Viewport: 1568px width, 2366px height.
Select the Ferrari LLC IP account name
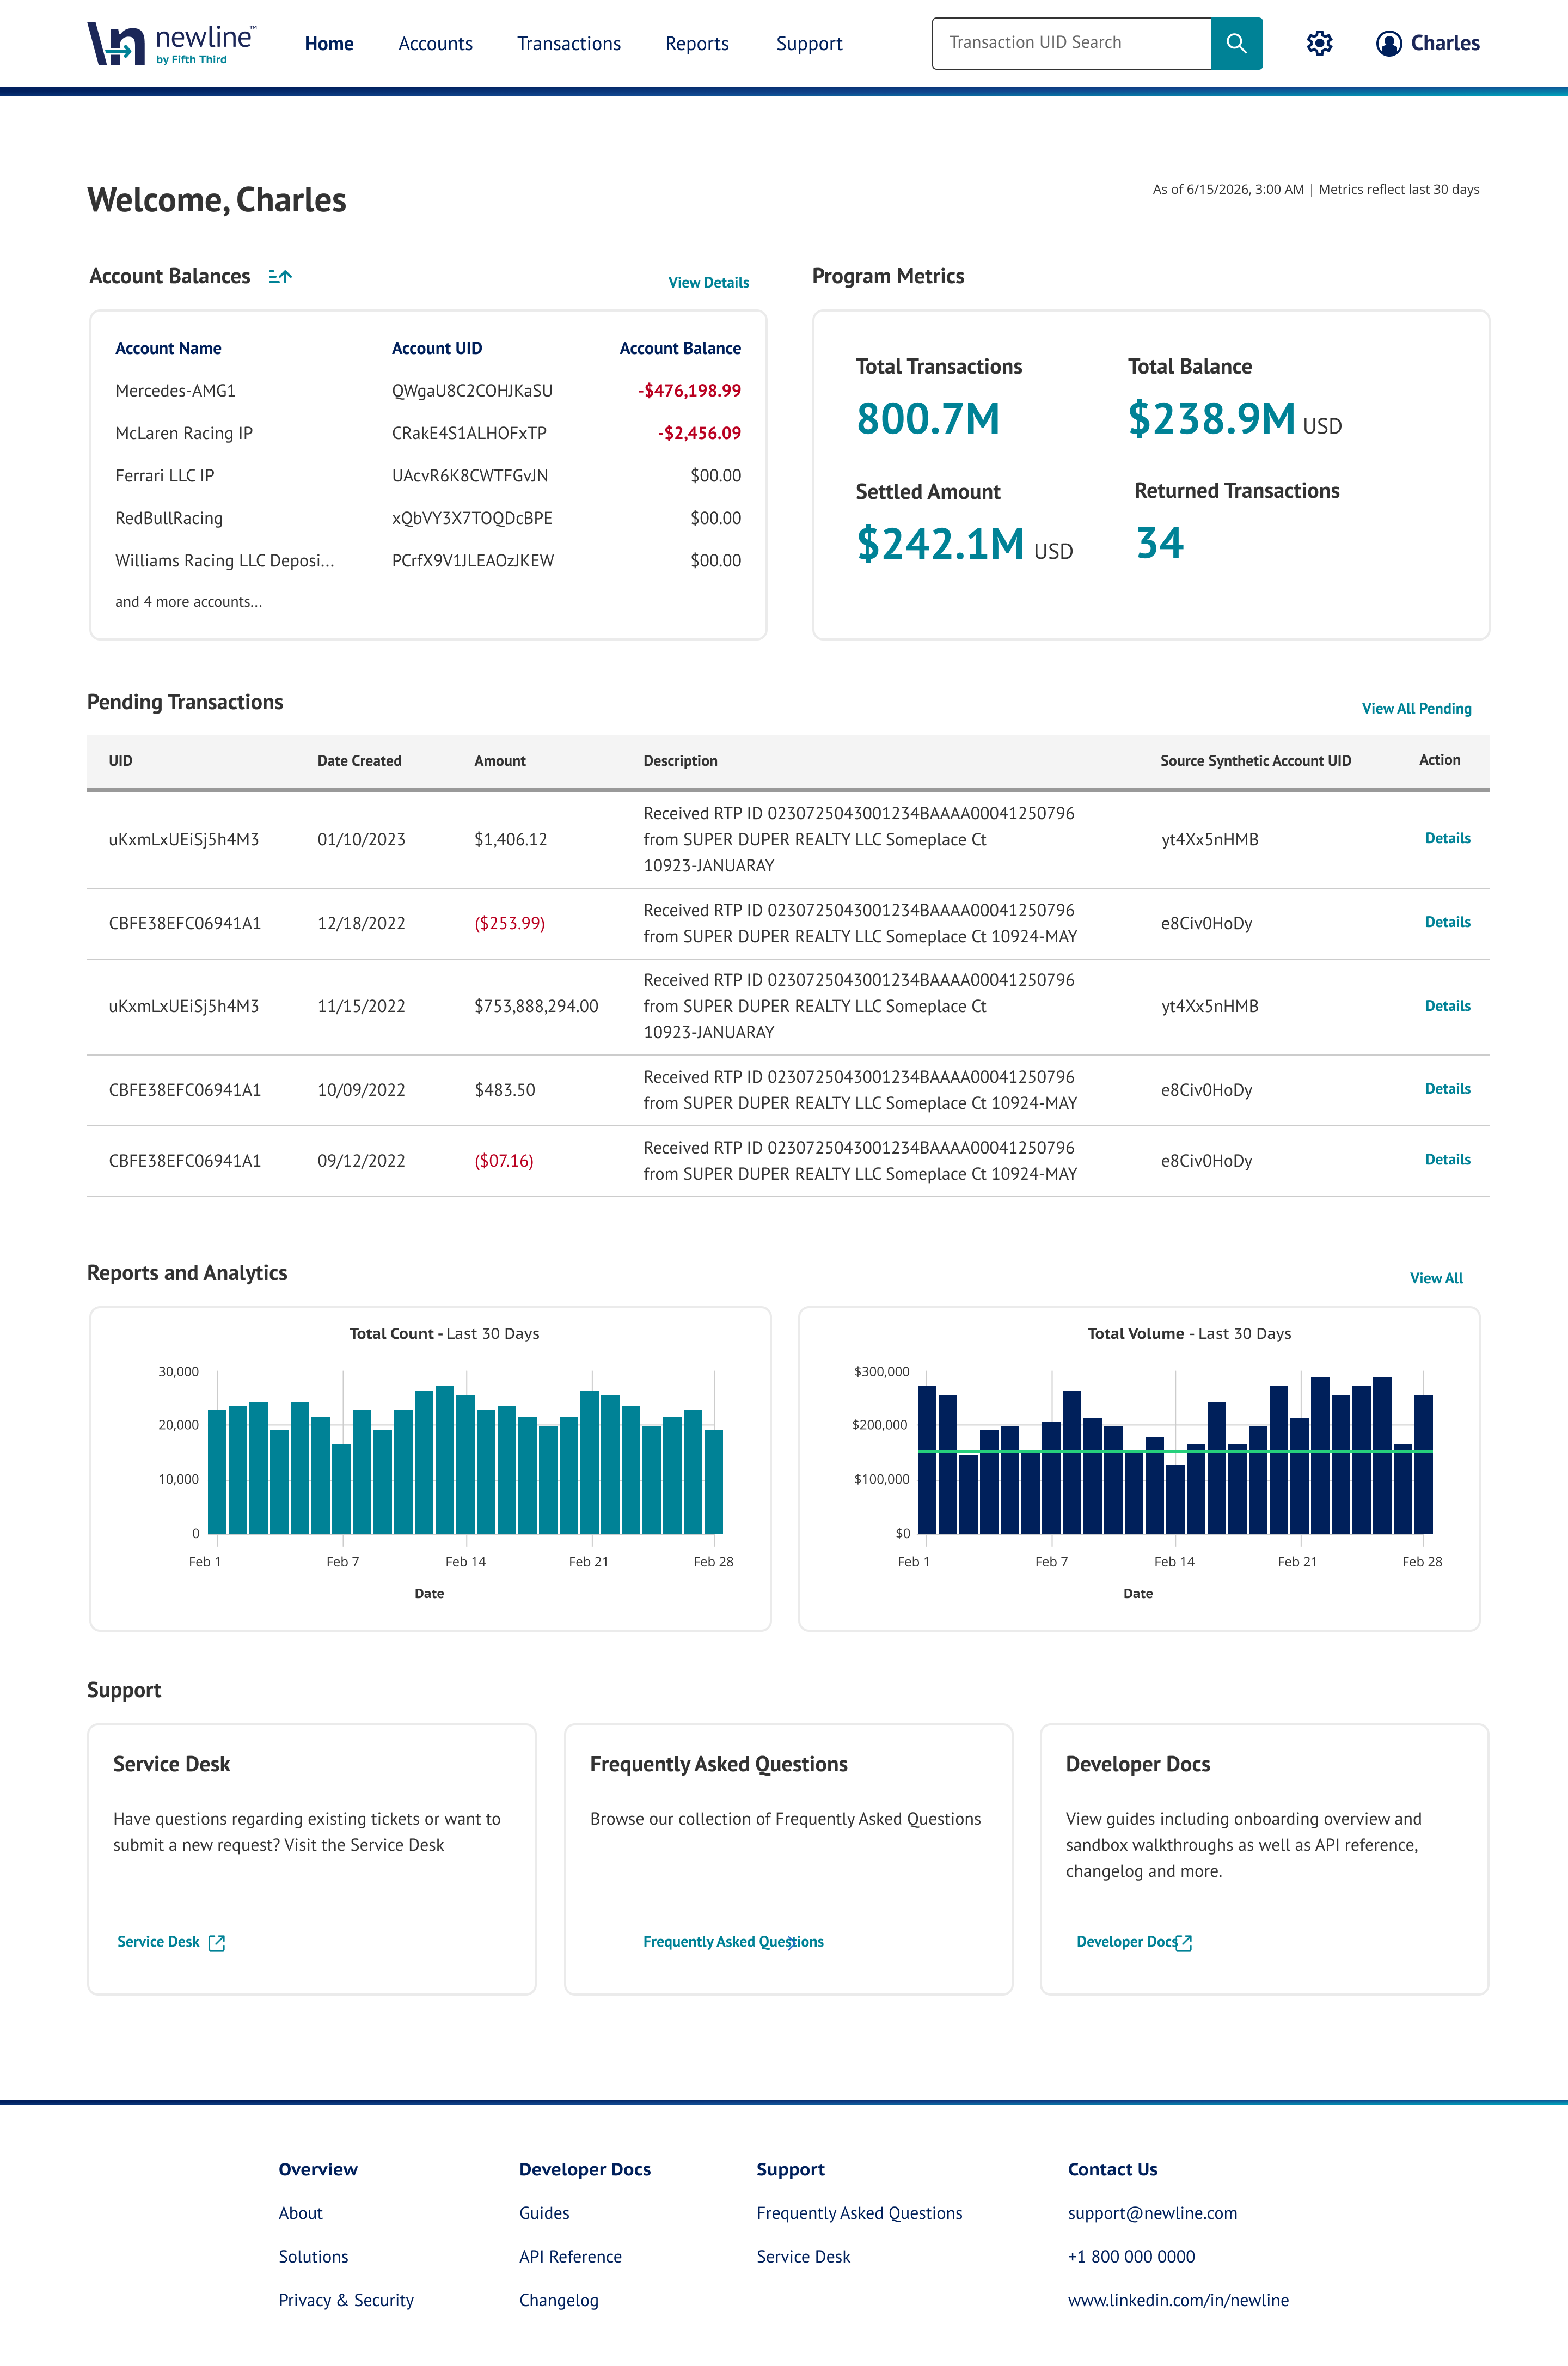coord(165,476)
